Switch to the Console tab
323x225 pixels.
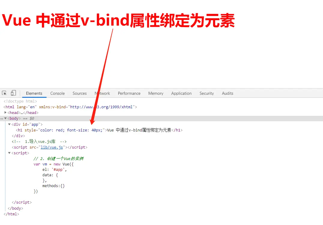(57, 93)
